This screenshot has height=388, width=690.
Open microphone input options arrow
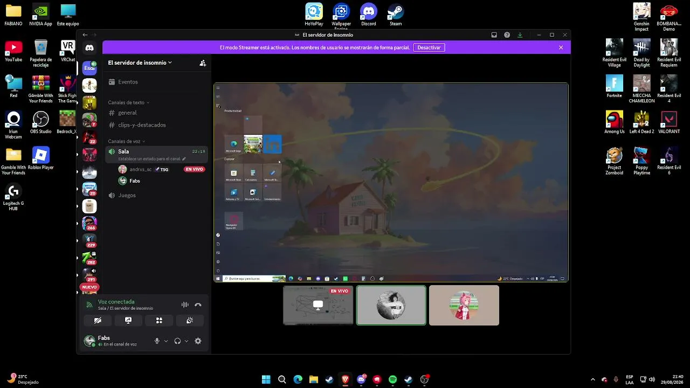(x=166, y=341)
